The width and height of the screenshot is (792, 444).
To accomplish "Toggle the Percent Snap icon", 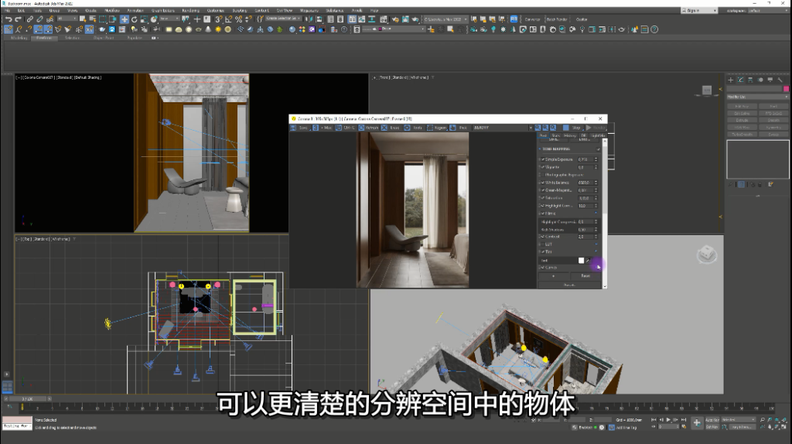I will click(239, 19).
